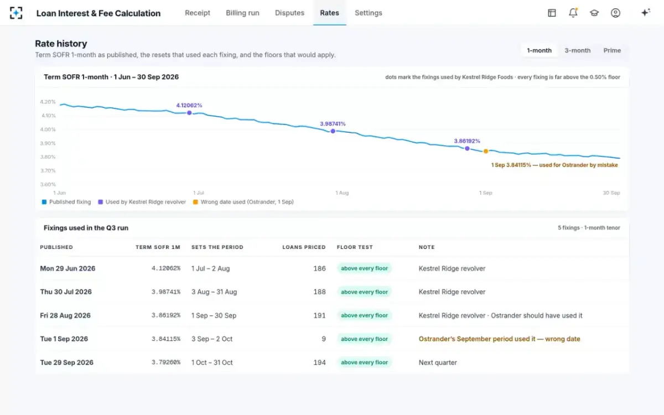The height and width of the screenshot is (415, 664).
Task: Click the 3 Aug – 31 Aug period
Action: [x=214, y=292]
